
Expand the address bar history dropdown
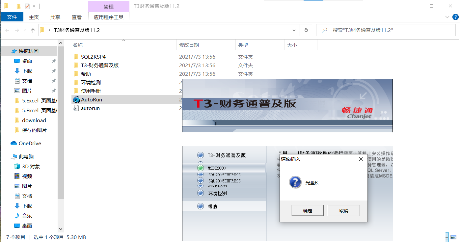pos(294,30)
